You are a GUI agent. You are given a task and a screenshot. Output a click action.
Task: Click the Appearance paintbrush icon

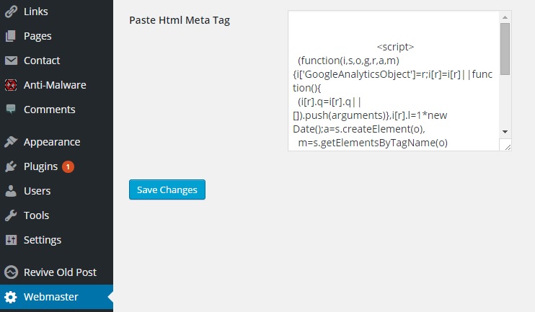pyautogui.click(x=11, y=142)
